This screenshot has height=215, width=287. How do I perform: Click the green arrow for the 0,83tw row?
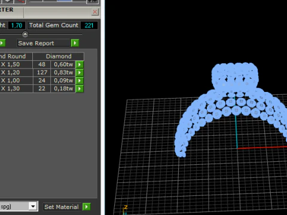pyautogui.click(x=80, y=72)
